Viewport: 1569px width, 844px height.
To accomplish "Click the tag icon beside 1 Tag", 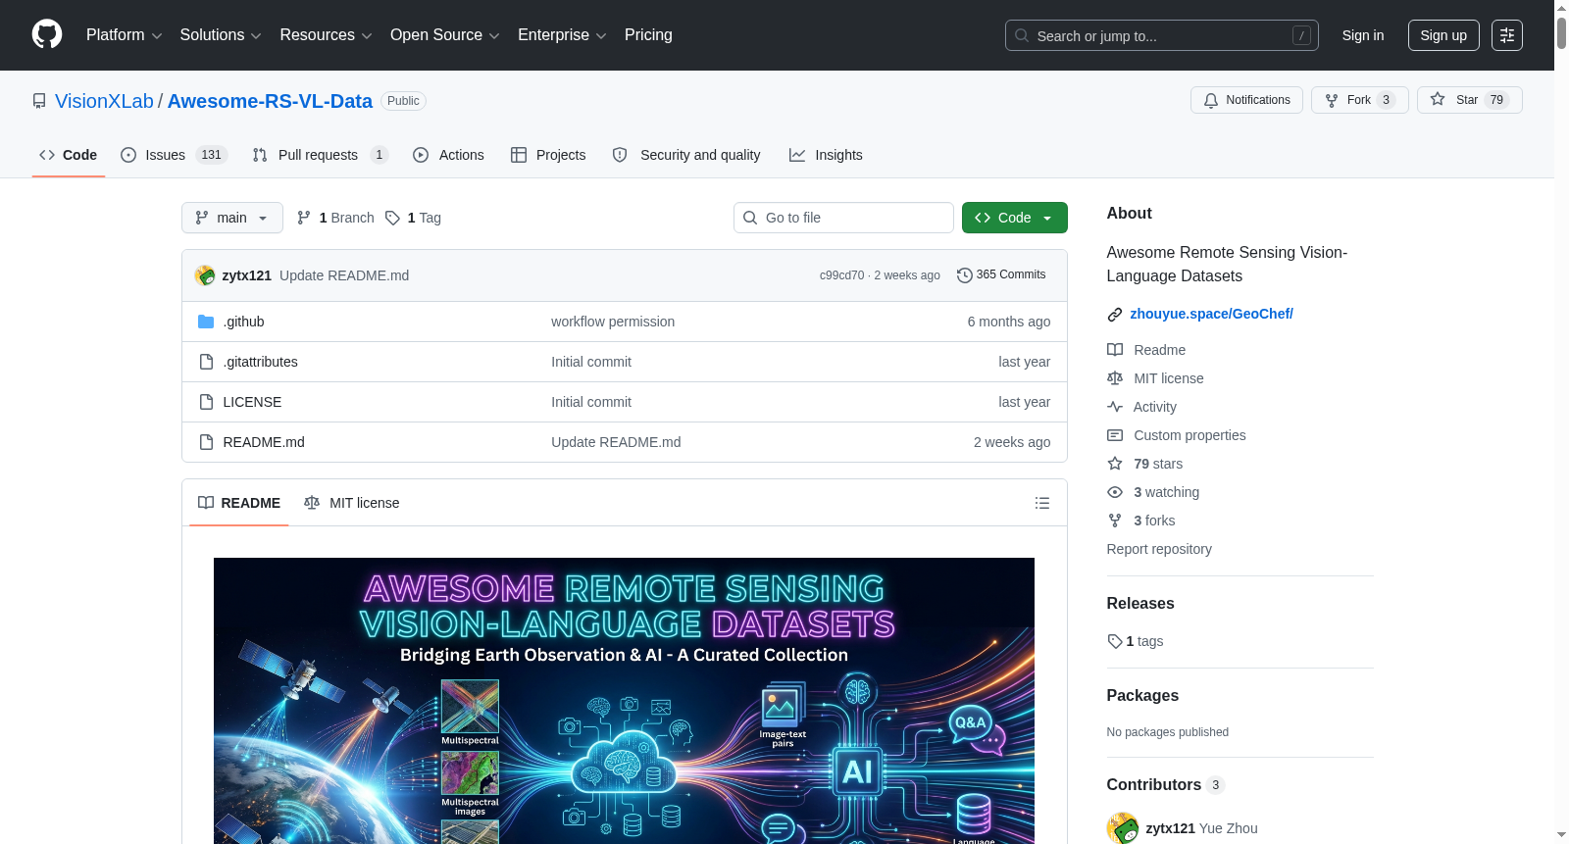I will coord(392,218).
